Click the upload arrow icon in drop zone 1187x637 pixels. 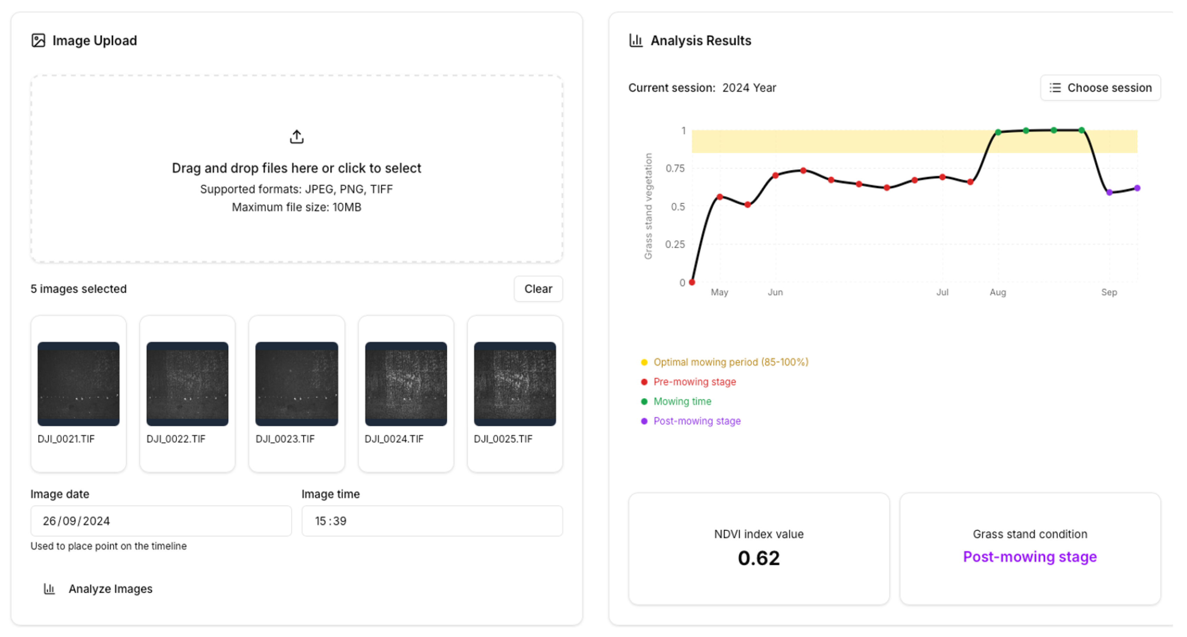coord(296,137)
